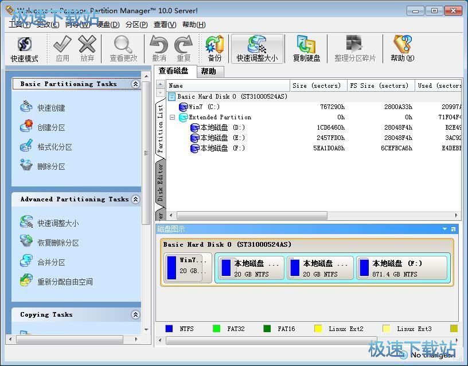This screenshot has height=366, width=468.
Task: Collapse Advanced Partitioning Tasks section
Action: pos(135,199)
